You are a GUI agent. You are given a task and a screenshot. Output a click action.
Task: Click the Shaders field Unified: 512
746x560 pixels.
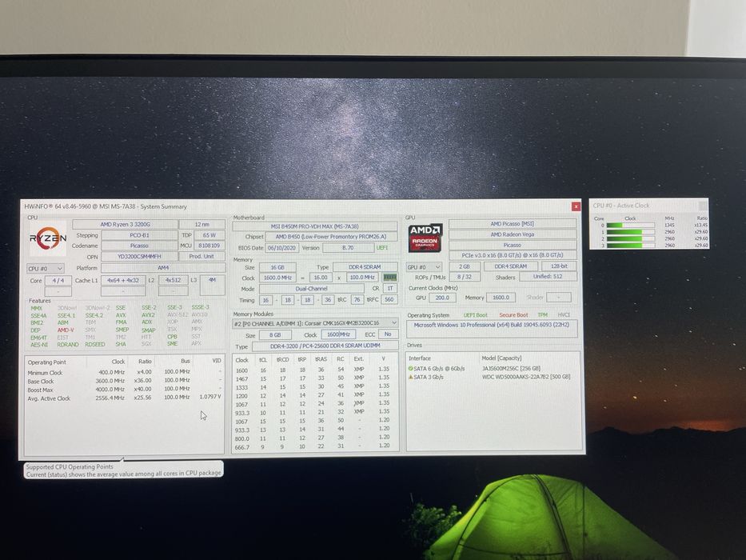(x=548, y=276)
